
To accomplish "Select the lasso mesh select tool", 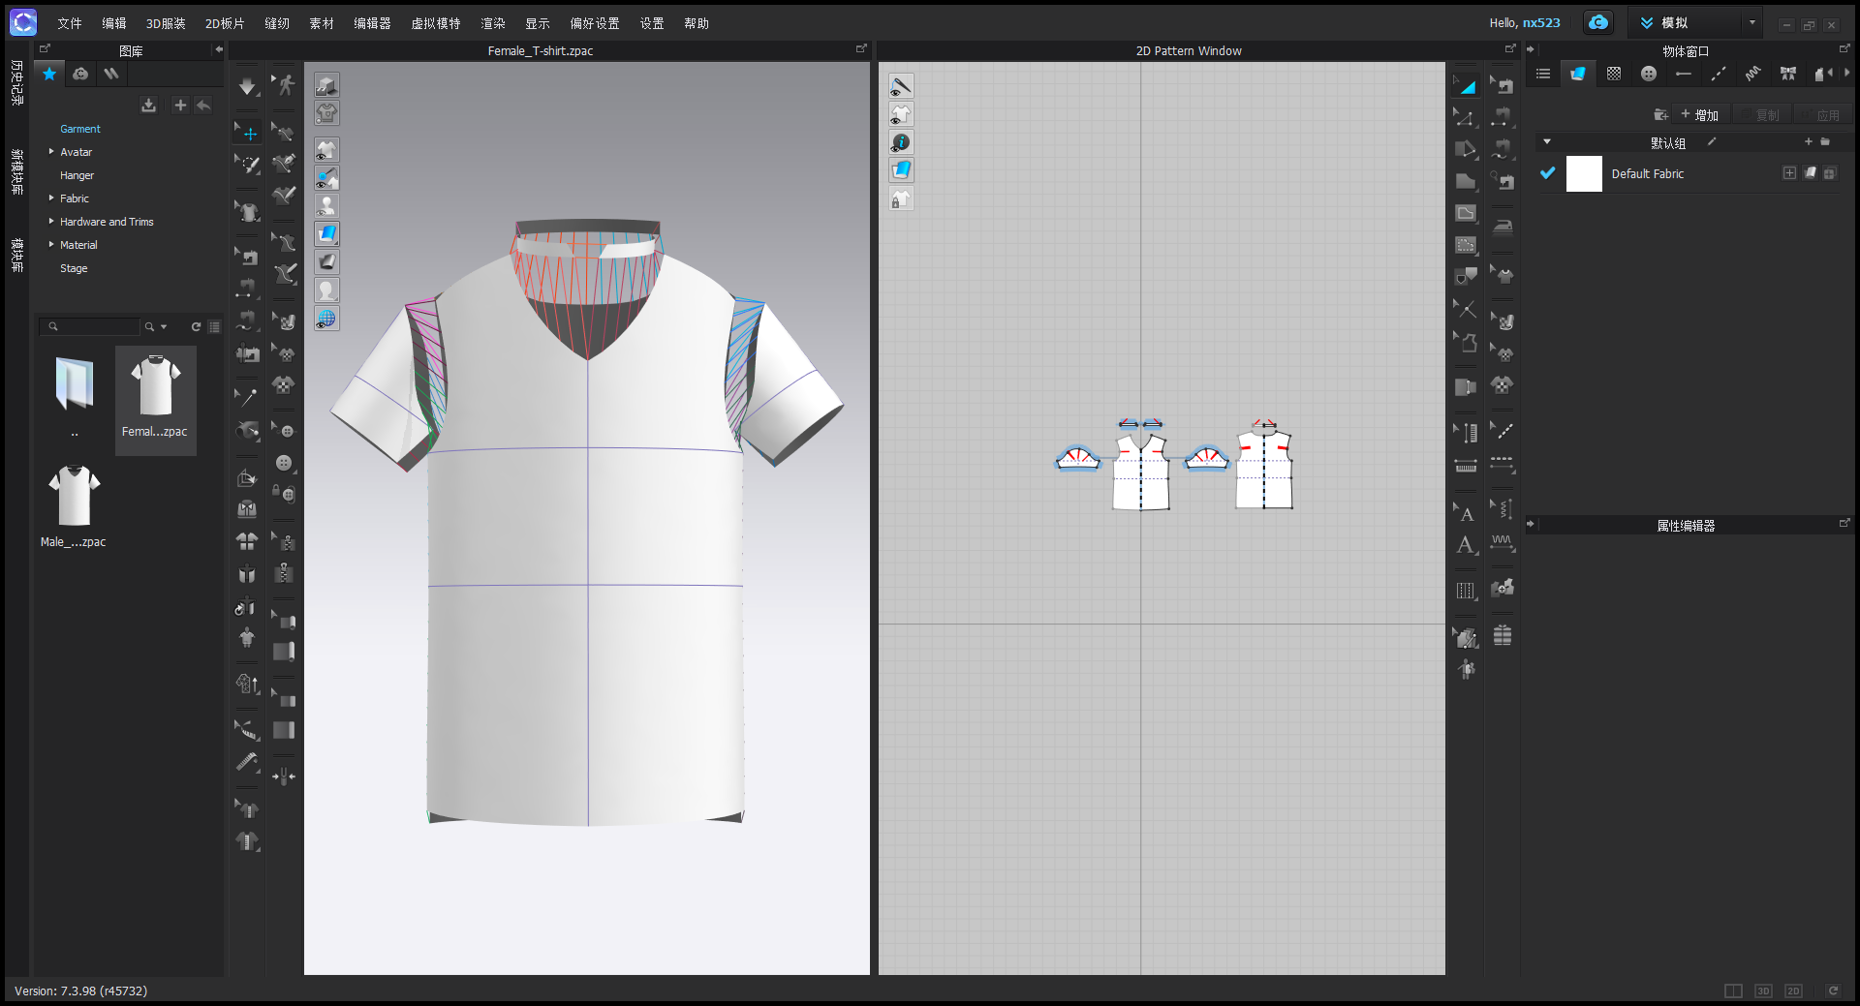I will click(x=248, y=166).
